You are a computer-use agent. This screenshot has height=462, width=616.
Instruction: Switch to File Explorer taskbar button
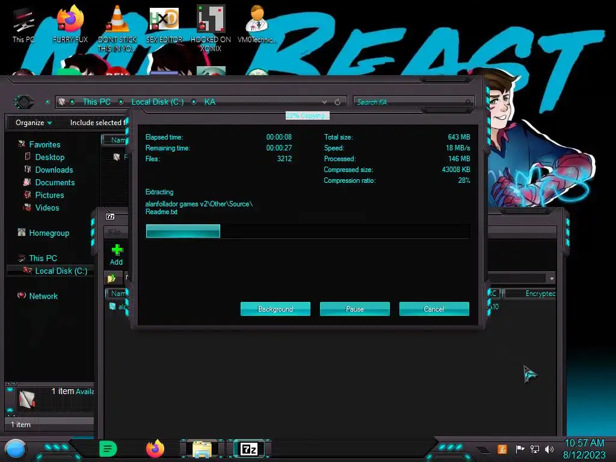(x=202, y=449)
